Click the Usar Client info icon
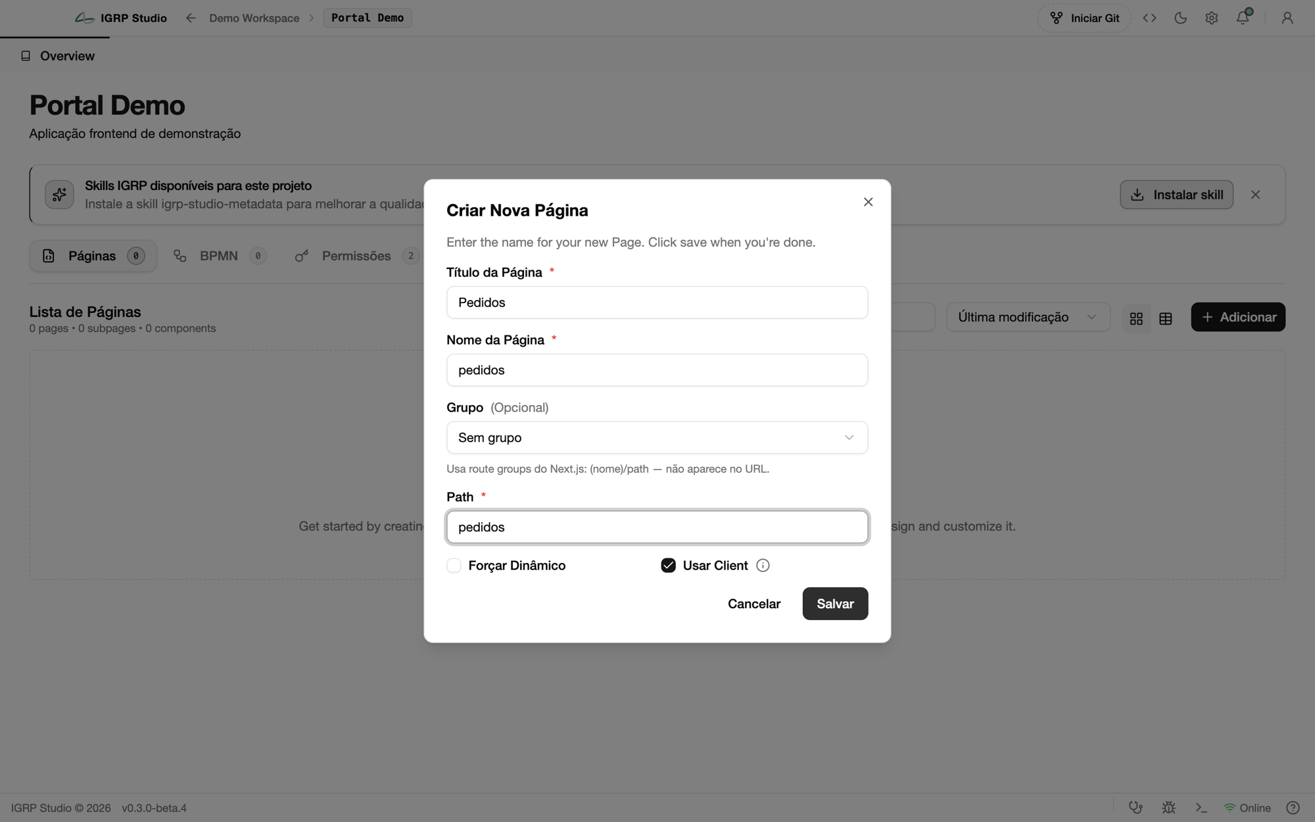The height and width of the screenshot is (822, 1315). click(x=763, y=566)
